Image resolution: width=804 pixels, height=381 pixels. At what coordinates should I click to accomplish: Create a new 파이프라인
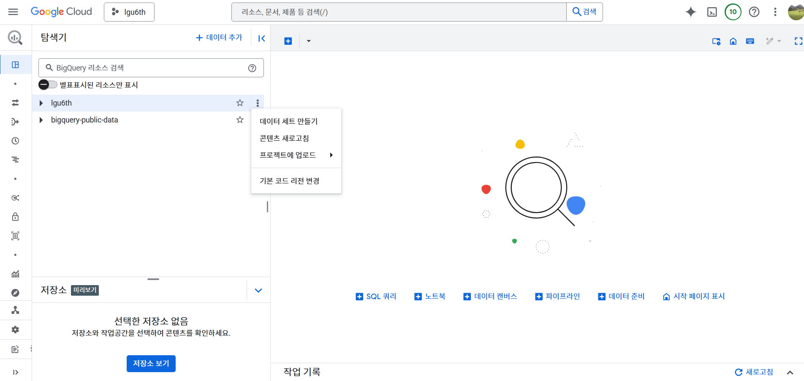pyautogui.click(x=557, y=297)
